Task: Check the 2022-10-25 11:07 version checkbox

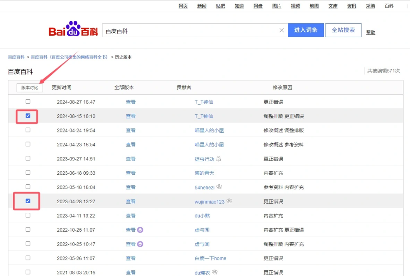Action: 28,229
